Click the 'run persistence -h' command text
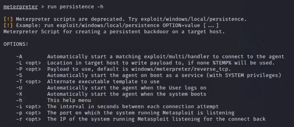The image size is (294, 127). click(75, 7)
